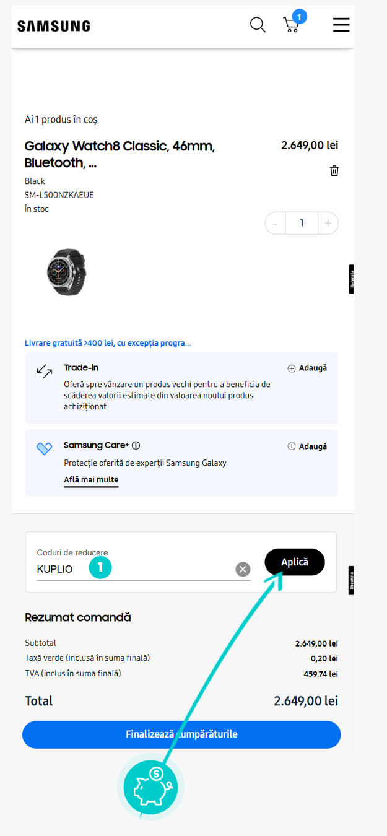This screenshot has height=836, width=387.
Task: Open the shopping cart icon
Action: click(x=291, y=25)
